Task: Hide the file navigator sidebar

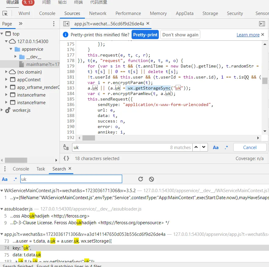Action: click(x=66, y=24)
